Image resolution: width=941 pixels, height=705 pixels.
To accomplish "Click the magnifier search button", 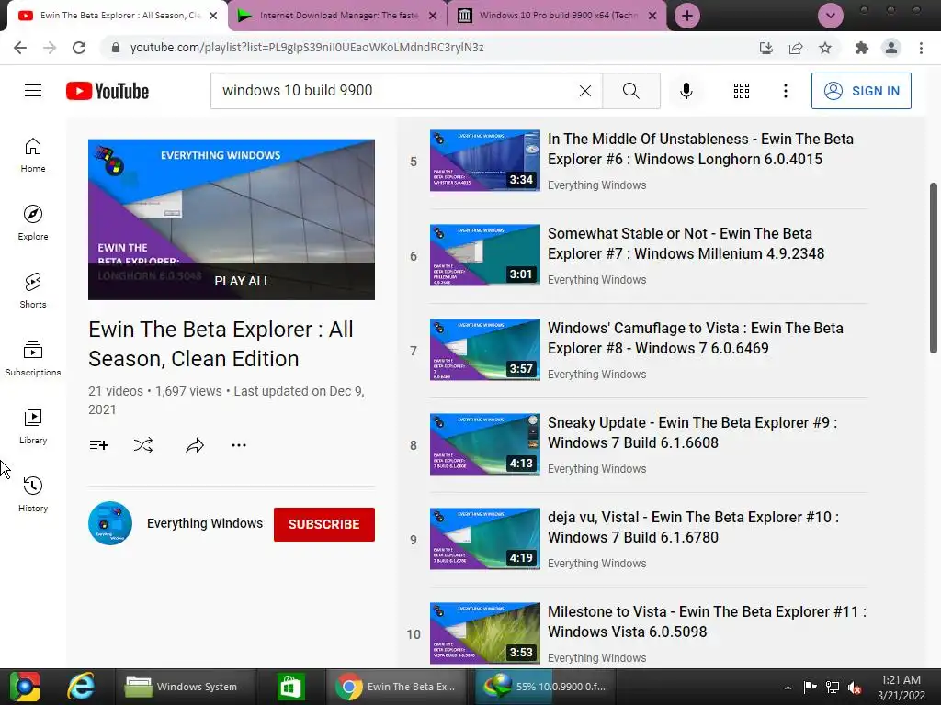I will 630,91.
